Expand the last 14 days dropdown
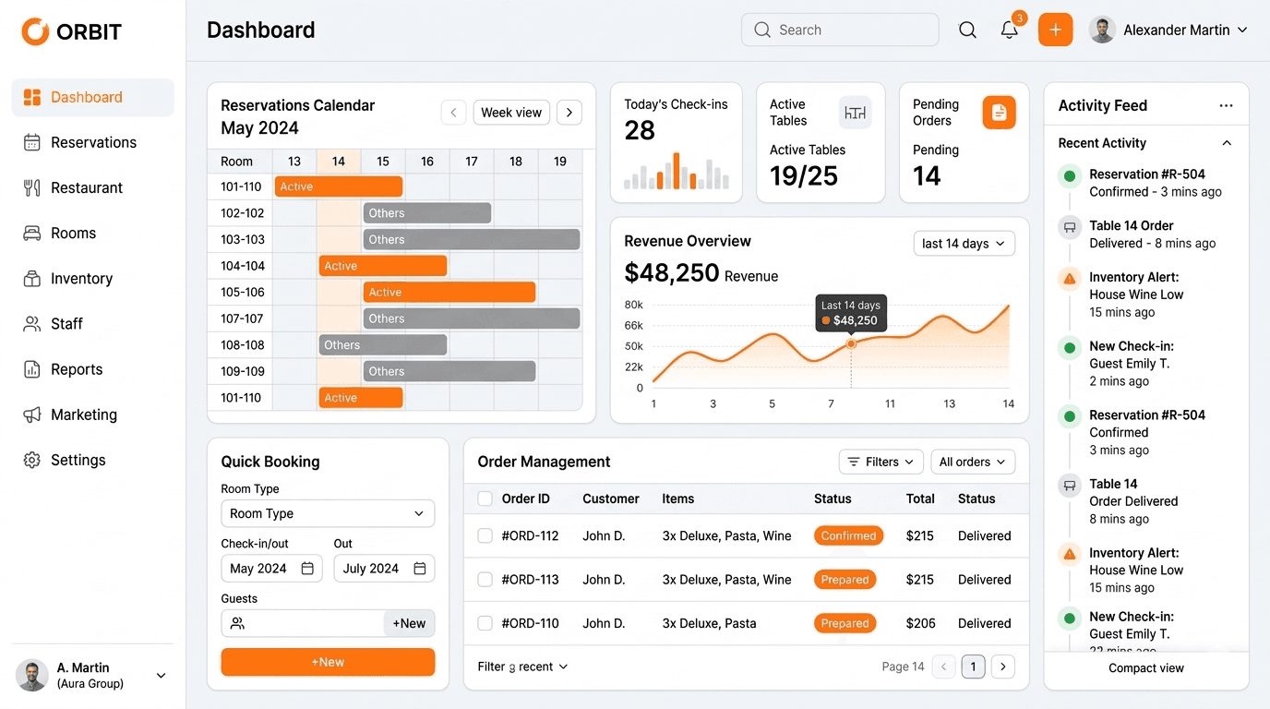Screen dimensions: 1270x709 coord(964,244)
